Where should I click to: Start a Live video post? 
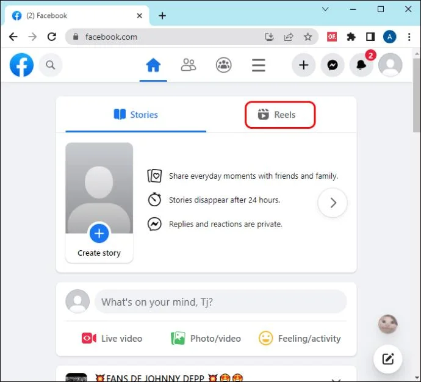[112, 339]
